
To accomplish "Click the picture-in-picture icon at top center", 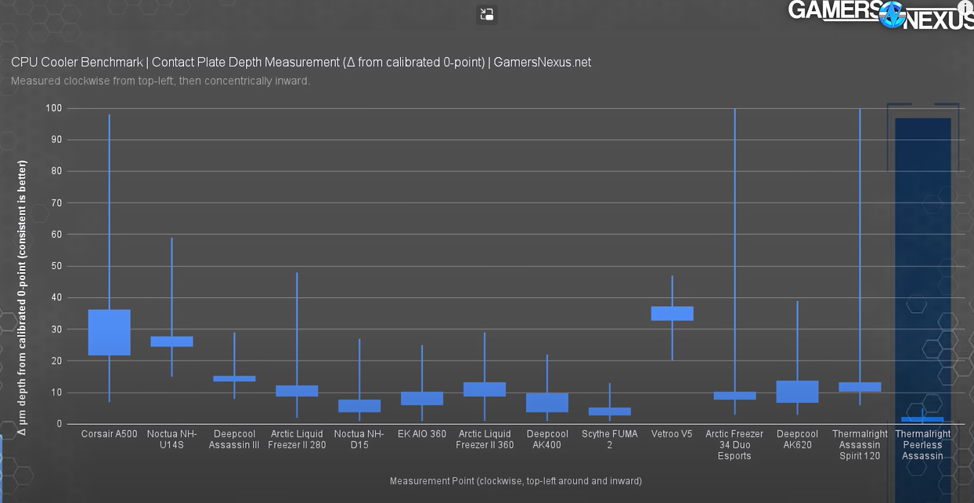I will [x=487, y=14].
